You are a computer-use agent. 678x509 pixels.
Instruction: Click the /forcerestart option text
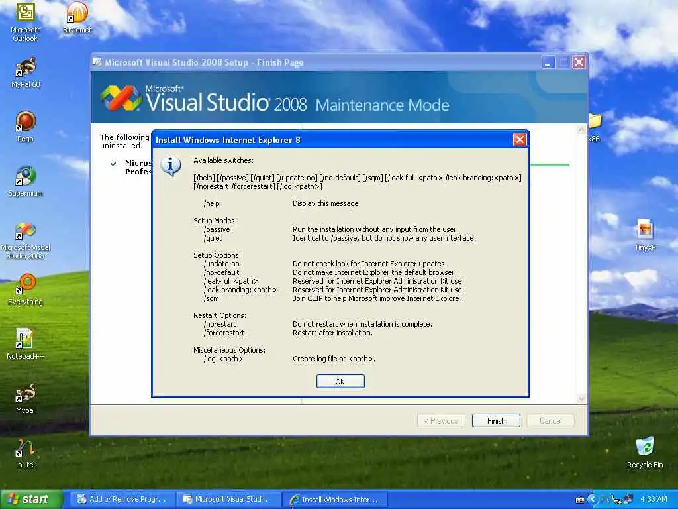[x=224, y=333]
